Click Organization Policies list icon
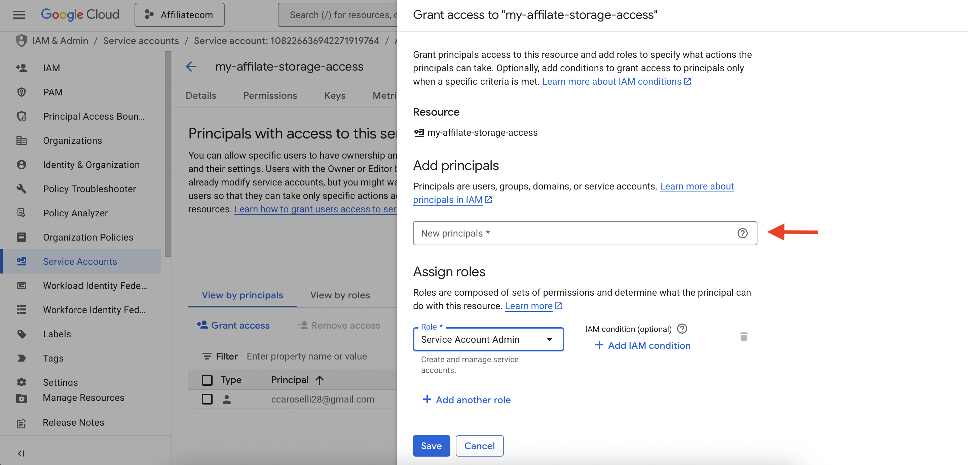This screenshot has width=968, height=465. pos(22,237)
